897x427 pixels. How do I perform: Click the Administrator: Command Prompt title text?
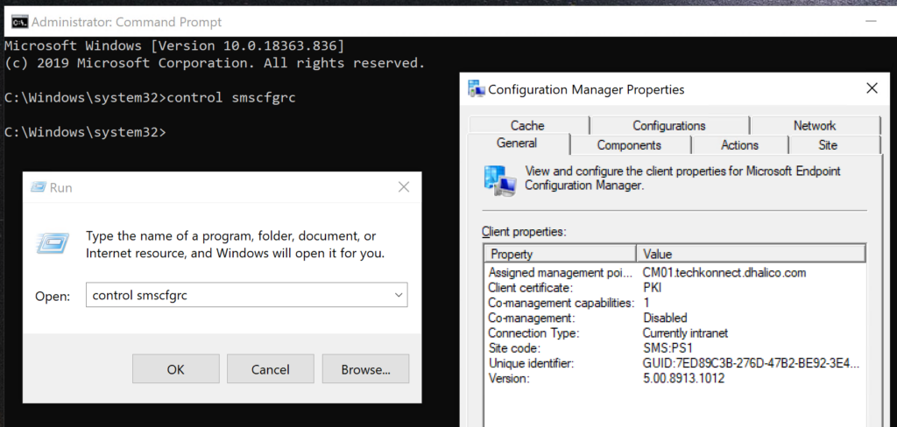click(x=126, y=22)
